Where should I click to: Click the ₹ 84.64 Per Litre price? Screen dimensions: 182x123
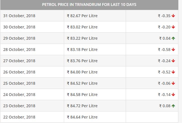82,117
